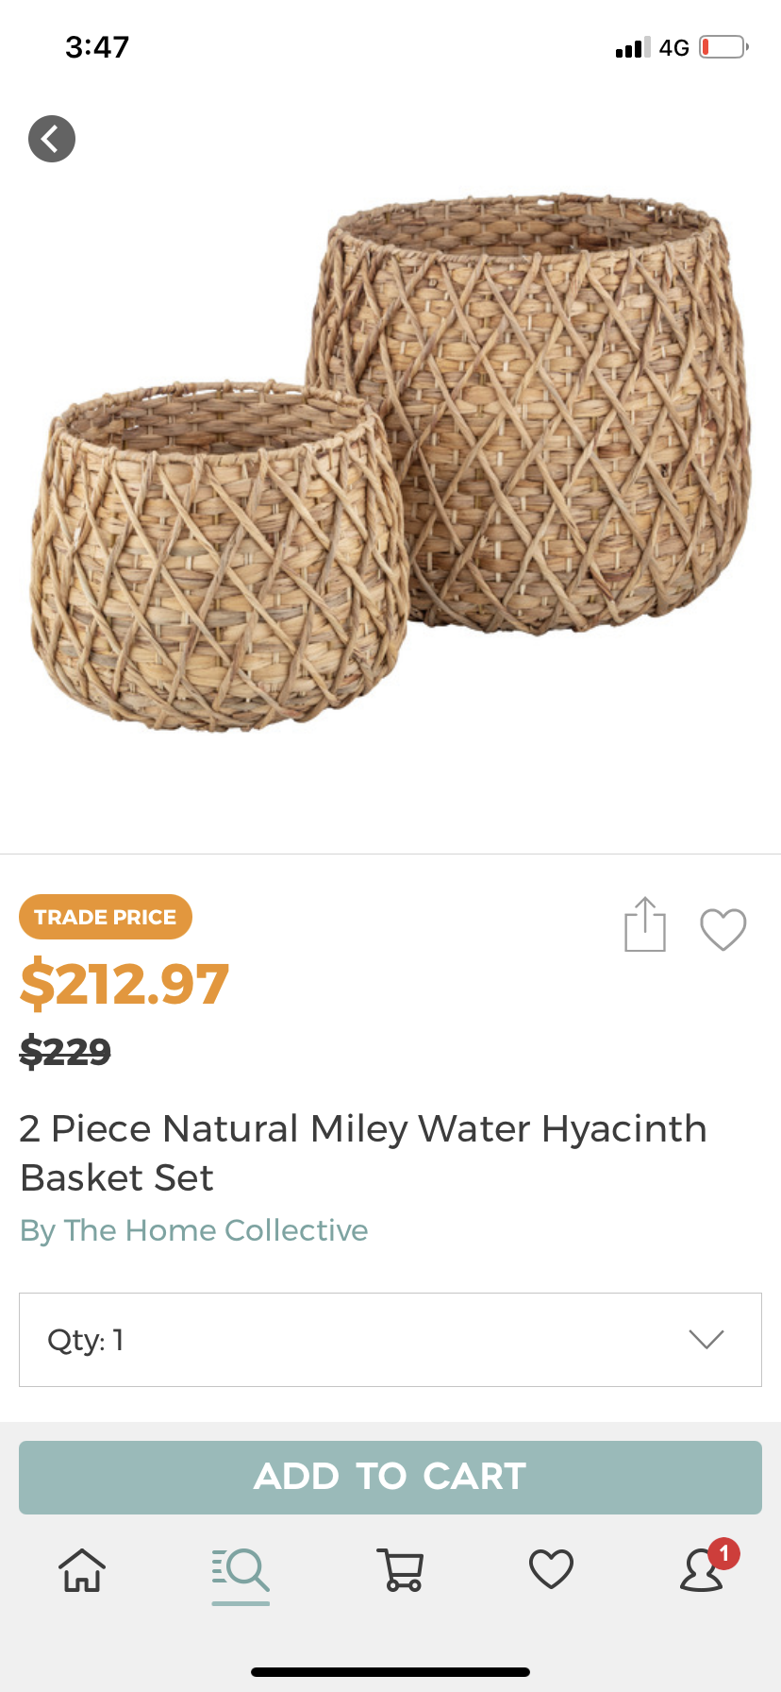Screen dimensions: 781x1692
Task: Tap the red notification badge
Action: (x=724, y=1553)
